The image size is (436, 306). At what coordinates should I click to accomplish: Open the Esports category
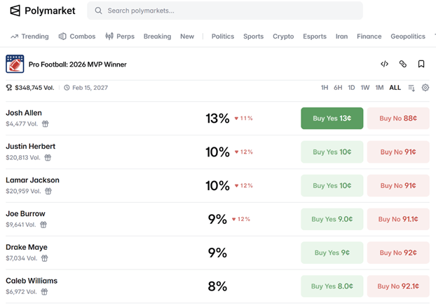pos(315,36)
